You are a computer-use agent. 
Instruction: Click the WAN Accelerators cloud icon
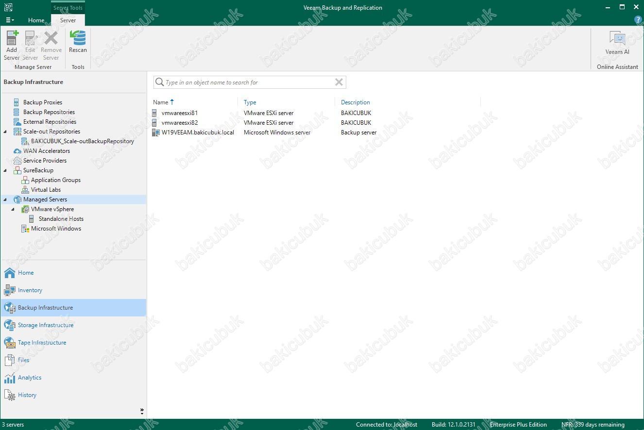pos(17,151)
